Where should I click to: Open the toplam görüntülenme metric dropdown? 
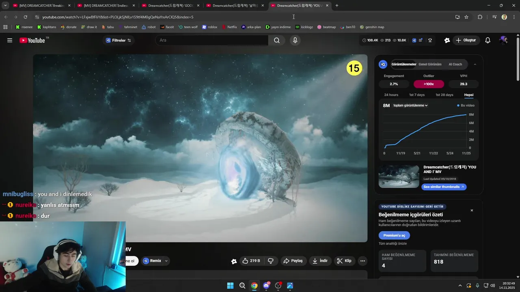point(410,105)
